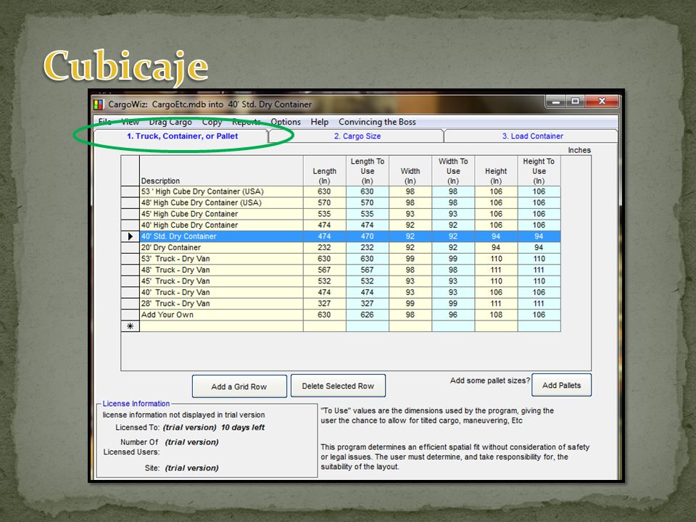Switch to the Cargo Size tab
Viewport: 696px width, 522px height.
[x=357, y=136]
